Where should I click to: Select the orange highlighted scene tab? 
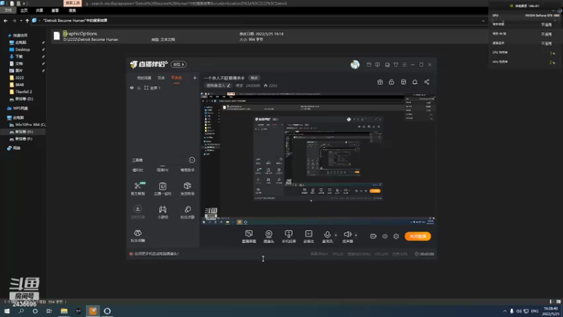click(177, 78)
